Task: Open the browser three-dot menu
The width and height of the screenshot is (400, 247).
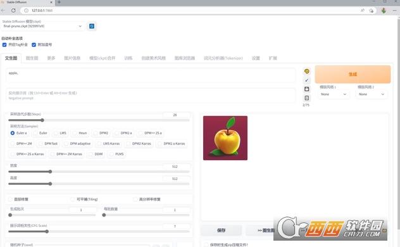Action: [395, 11]
